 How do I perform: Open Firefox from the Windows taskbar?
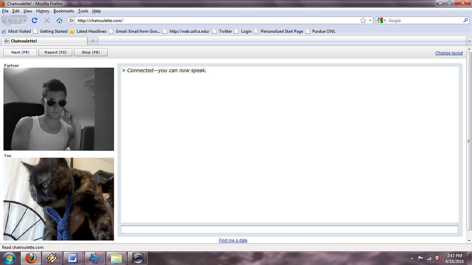pos(31,258)
